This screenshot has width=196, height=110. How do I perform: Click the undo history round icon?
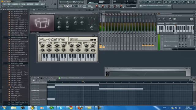166,2
